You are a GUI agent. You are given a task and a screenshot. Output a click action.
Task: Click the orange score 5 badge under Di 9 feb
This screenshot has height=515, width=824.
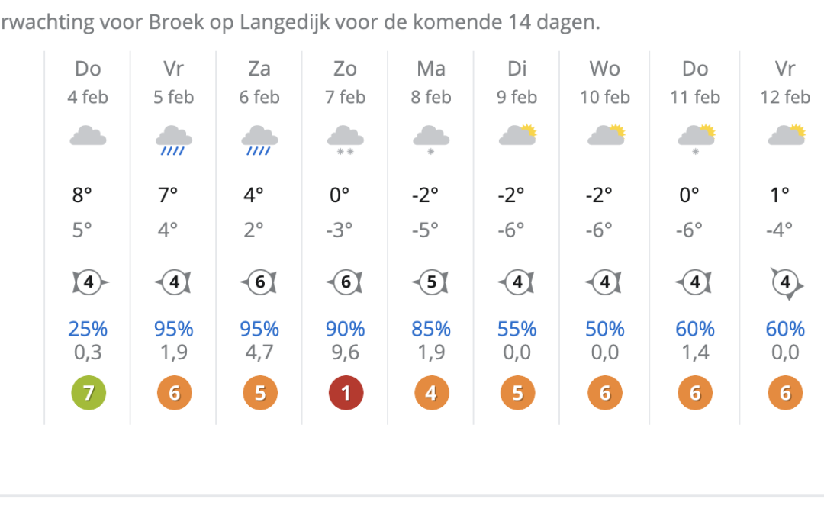click(517, 392)
